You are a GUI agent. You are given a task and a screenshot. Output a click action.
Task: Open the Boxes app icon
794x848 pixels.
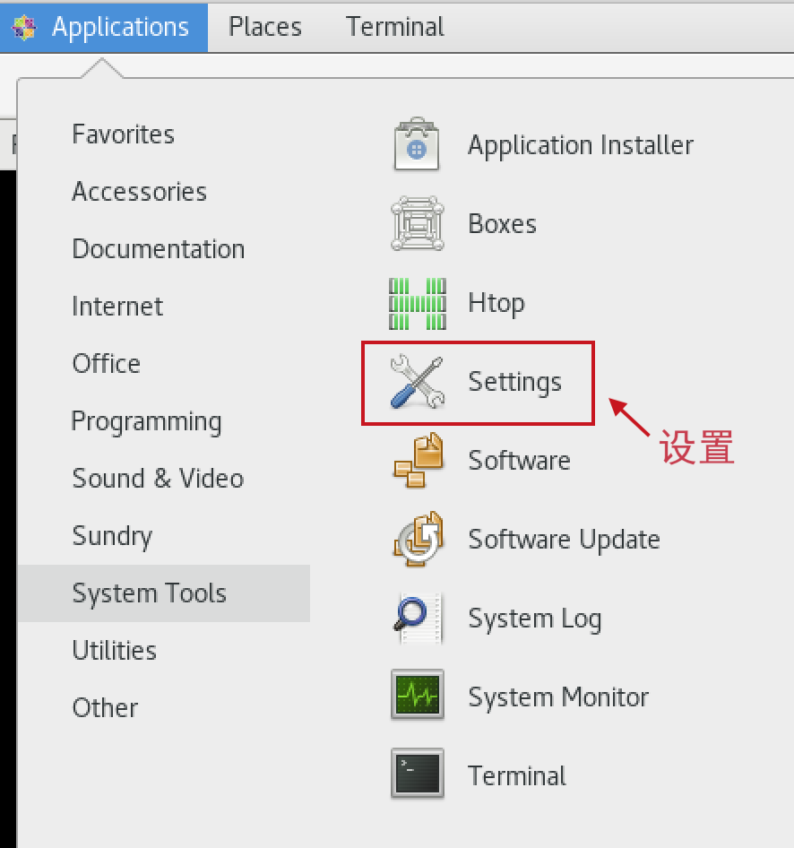click(x=417, y=224)
